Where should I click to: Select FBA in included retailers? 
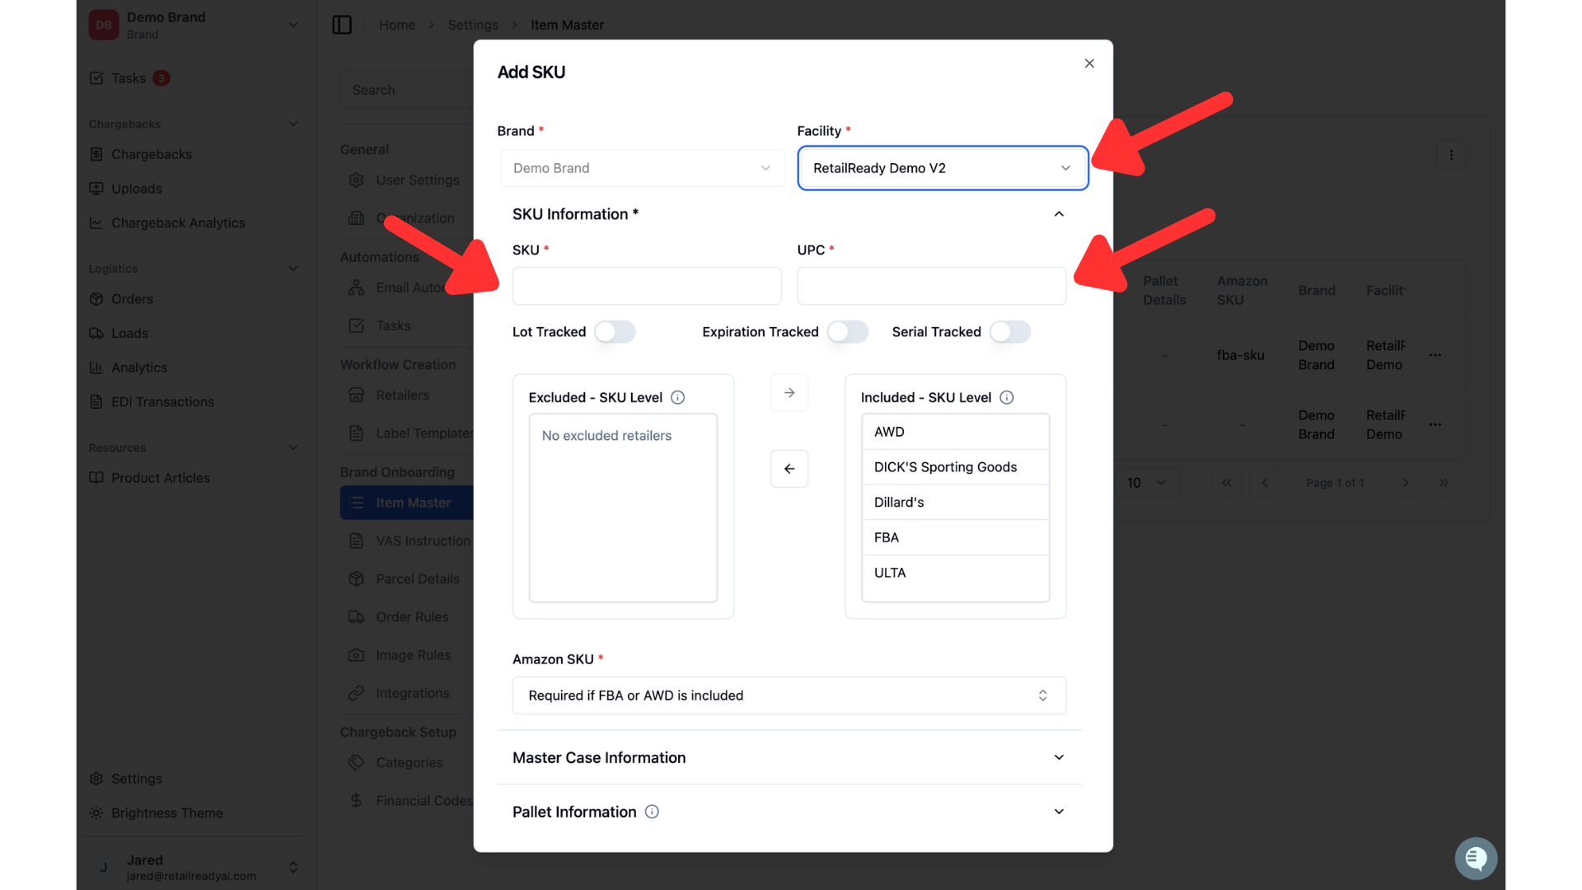[x=955, y=537]
